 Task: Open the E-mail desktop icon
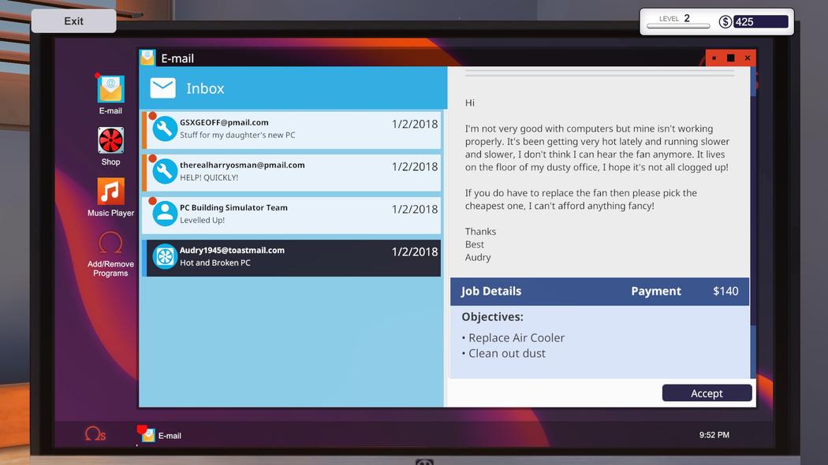(x=110, y=90)
